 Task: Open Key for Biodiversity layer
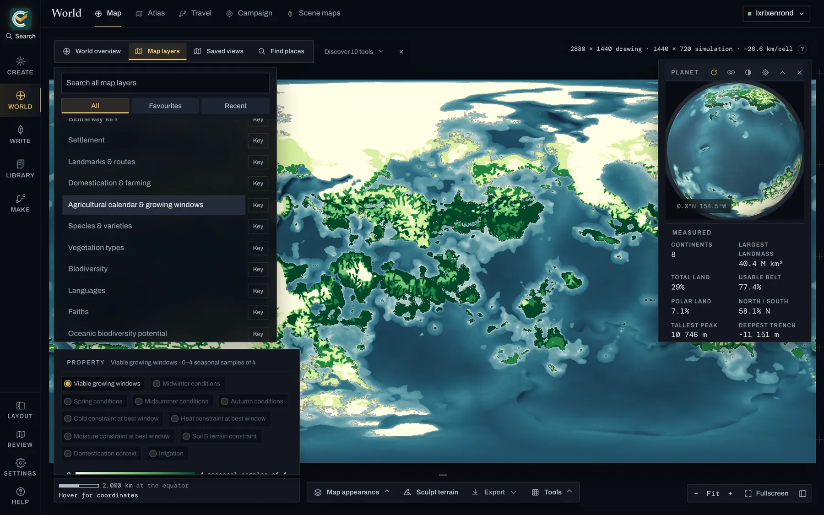(258, 269)
